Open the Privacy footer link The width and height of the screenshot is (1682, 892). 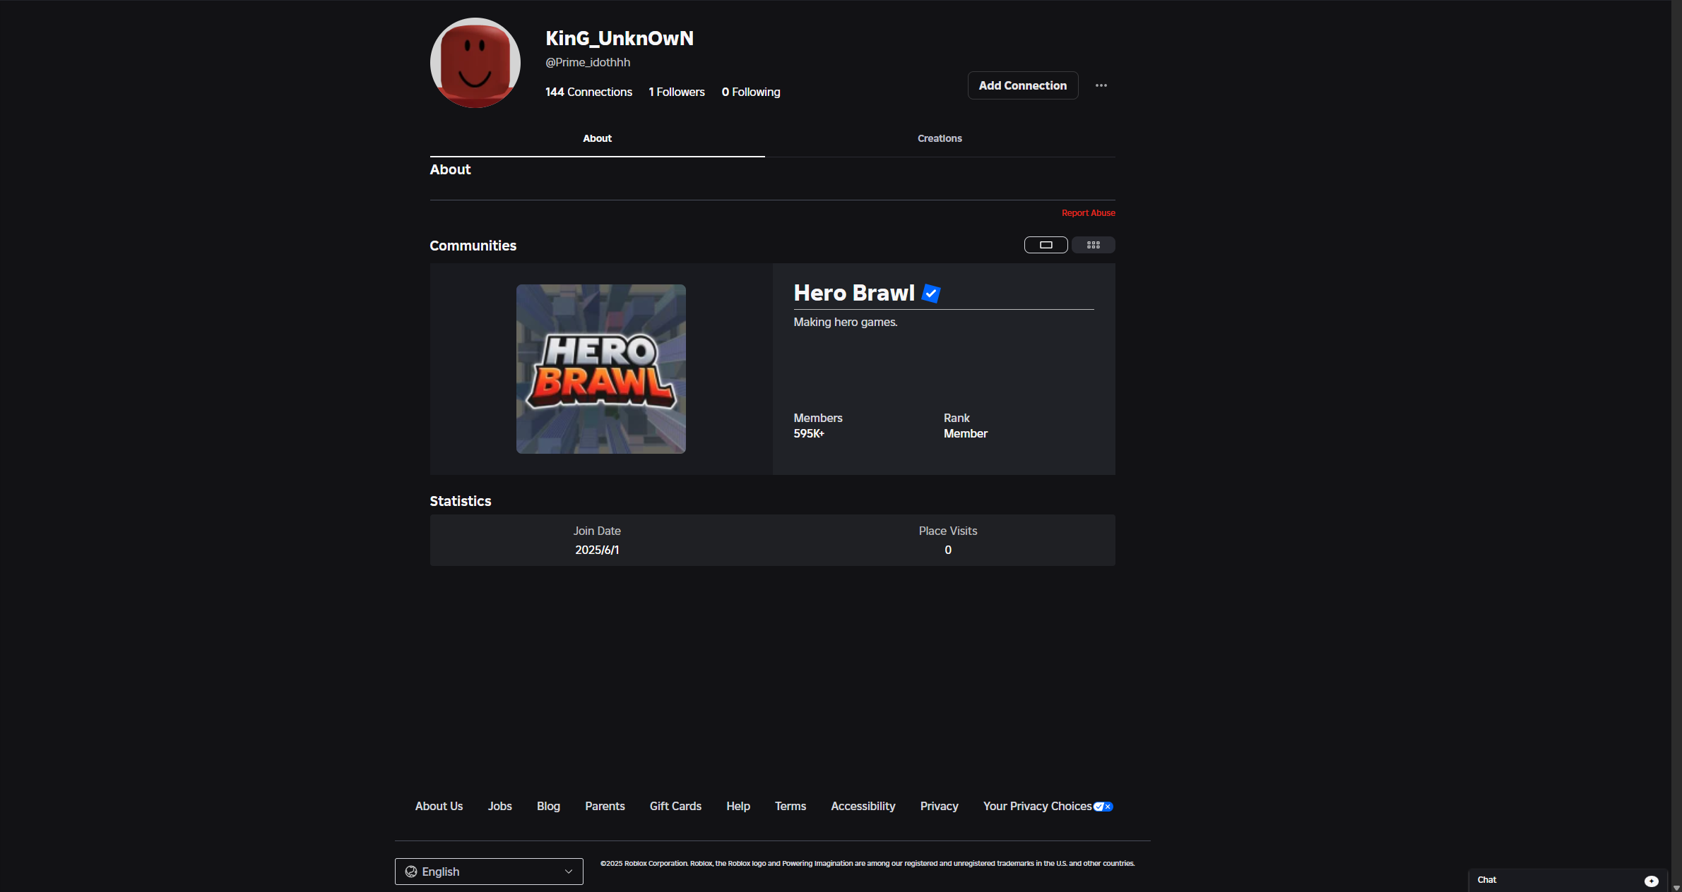pyautogui.click(x=939, y=806)
